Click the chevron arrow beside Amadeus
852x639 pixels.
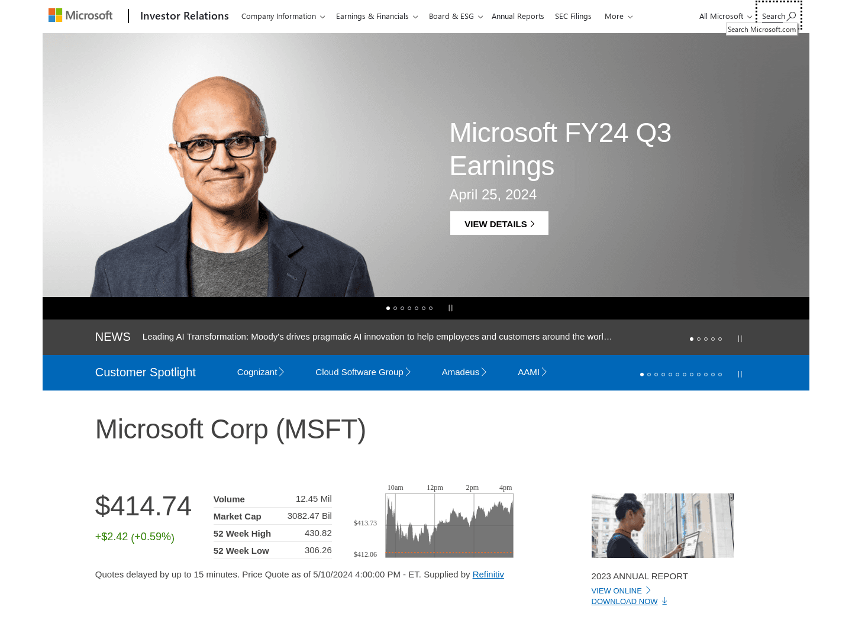484,372
